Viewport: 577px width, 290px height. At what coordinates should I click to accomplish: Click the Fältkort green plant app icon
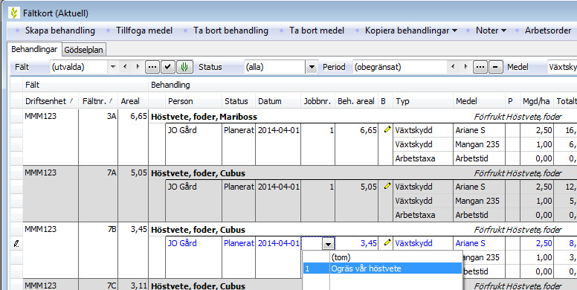[x=14, y=13]
